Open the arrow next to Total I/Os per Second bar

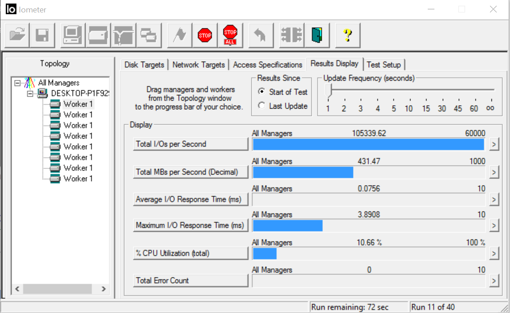[494, 144]
